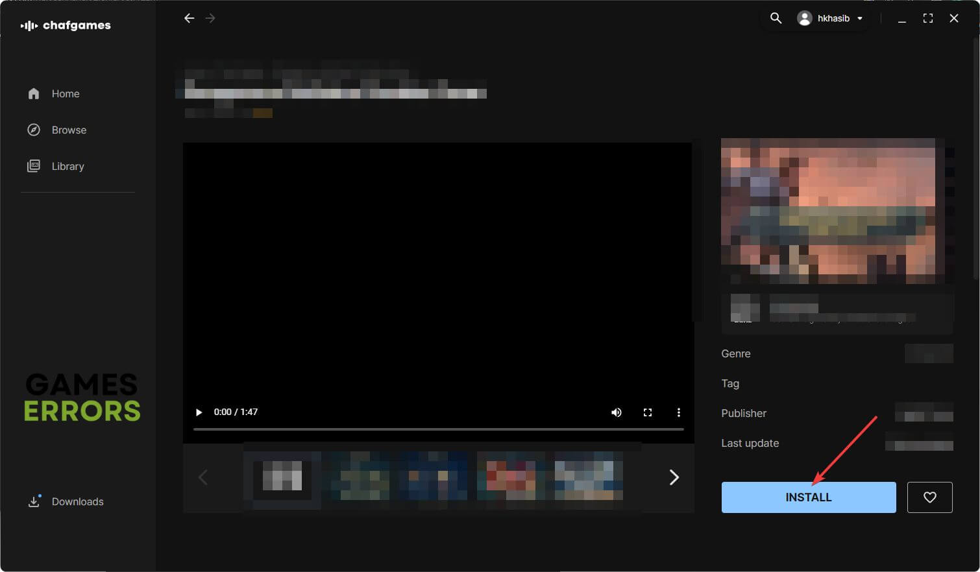Mute the trailer video volume
This screenshot has width=980, height=572.
point(616,412)
